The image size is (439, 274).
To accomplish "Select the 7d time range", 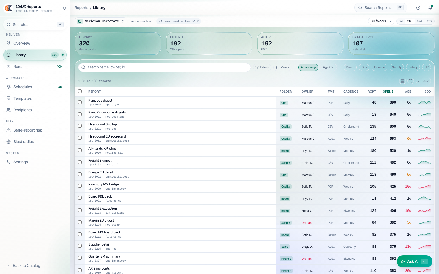I will click(x=401, y=21).
